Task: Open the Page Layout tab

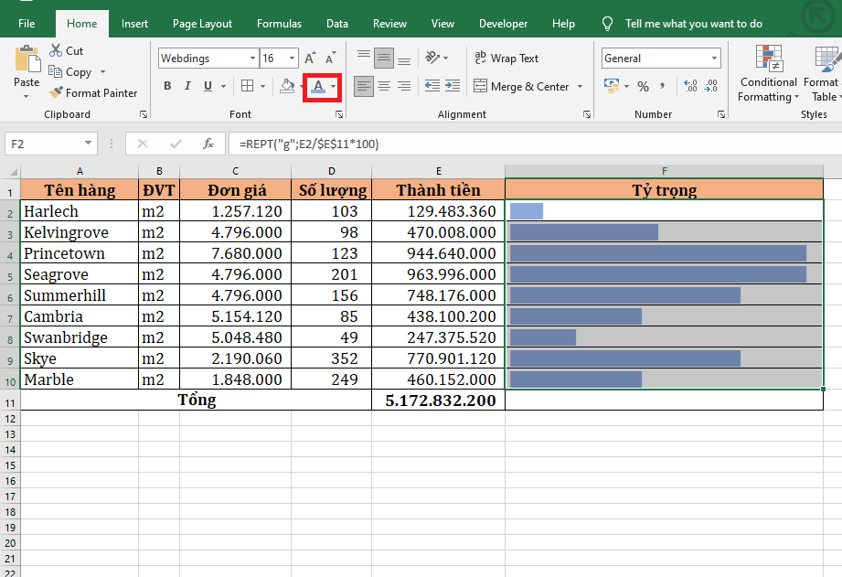Action: pyautogui.click(x=202, y=24)
